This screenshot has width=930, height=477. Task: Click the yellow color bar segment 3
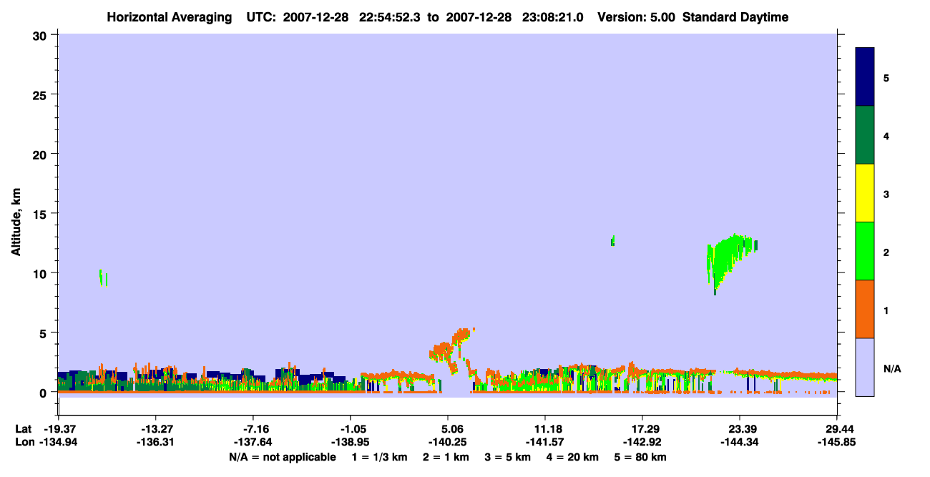point(865,193)
